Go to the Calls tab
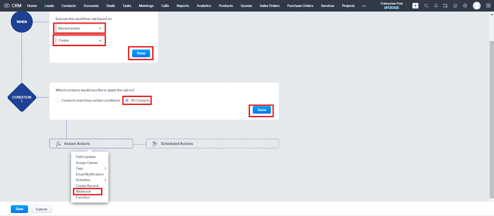This screenshot has height=216, width=494. coord(165,6)
